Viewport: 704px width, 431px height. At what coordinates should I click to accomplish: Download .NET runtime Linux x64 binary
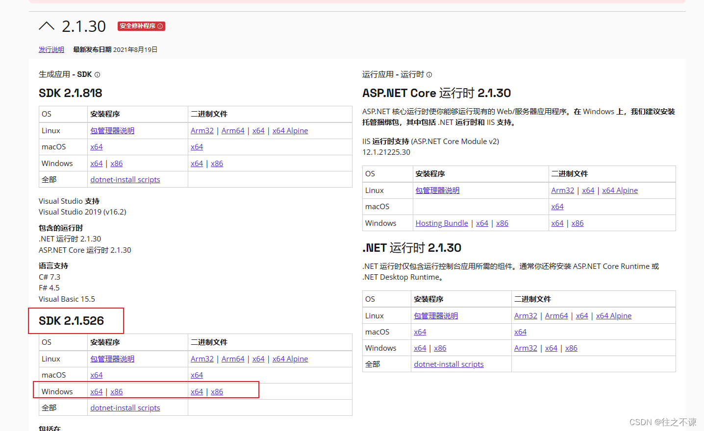[x=582, y=316]
